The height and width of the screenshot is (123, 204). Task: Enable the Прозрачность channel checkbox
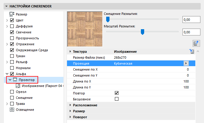tap(12, 38)
